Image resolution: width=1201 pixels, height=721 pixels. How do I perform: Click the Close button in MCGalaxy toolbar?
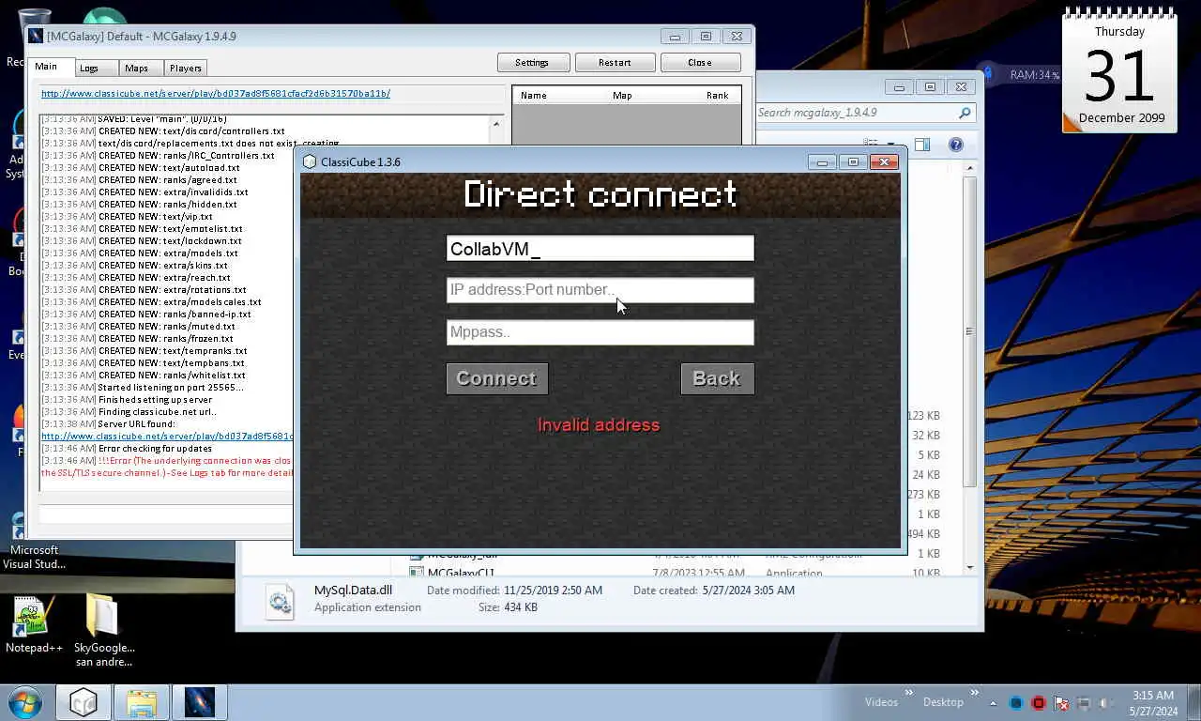(700, 62)
